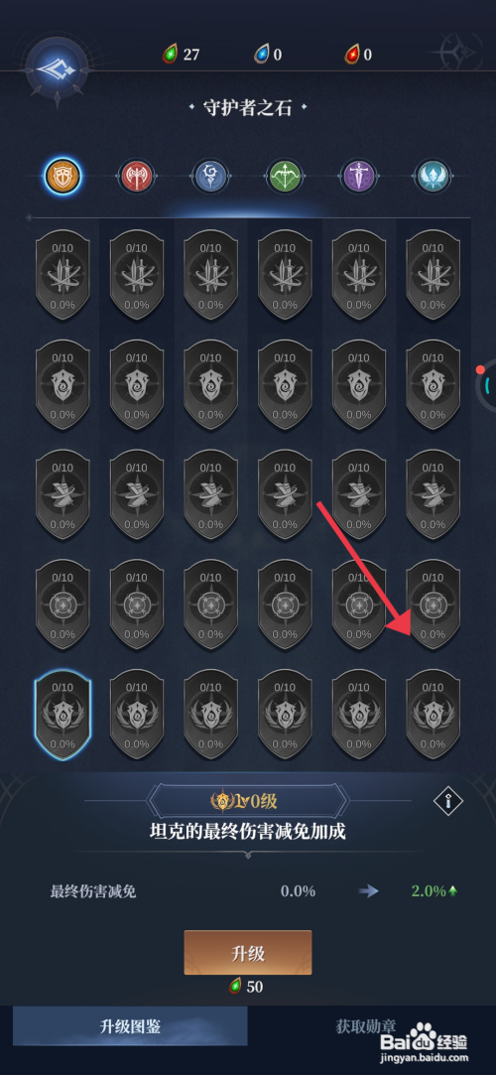Select the first flame-shield badge in second row

pos(62,385)
